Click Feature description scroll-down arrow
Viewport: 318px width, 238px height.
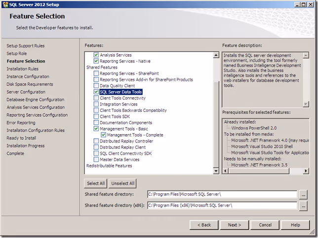click(306, 104)
